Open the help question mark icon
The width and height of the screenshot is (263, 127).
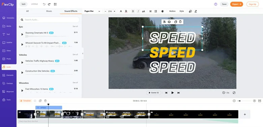pos(216,4)
